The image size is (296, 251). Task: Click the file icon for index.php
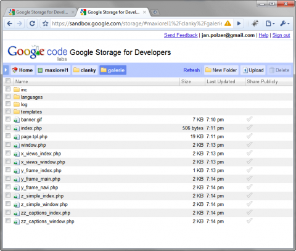(17, 128)
